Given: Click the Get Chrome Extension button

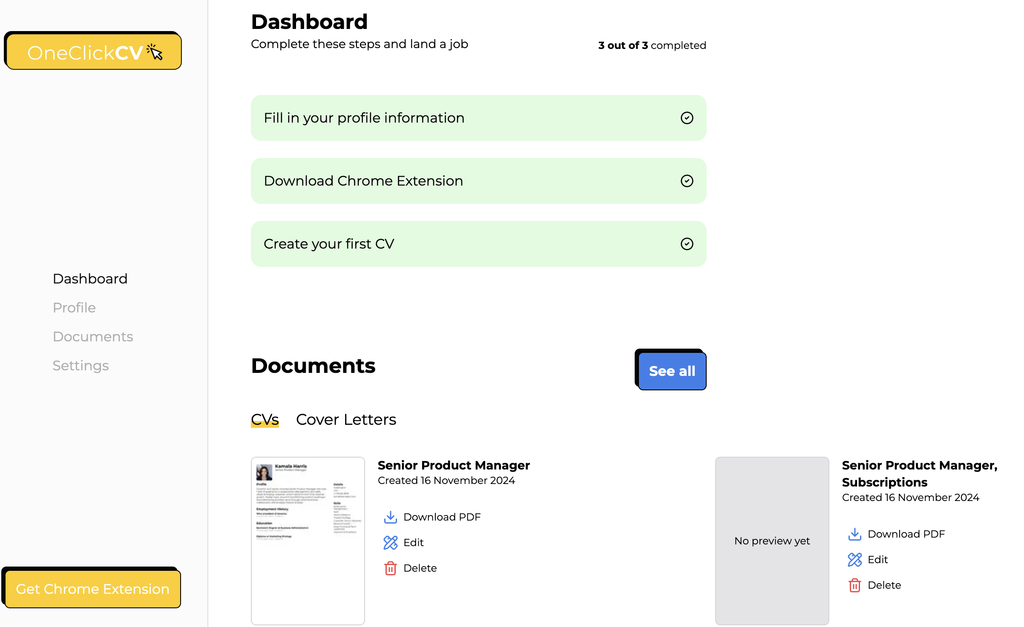Looking at the screenshot, I should 92,589.
